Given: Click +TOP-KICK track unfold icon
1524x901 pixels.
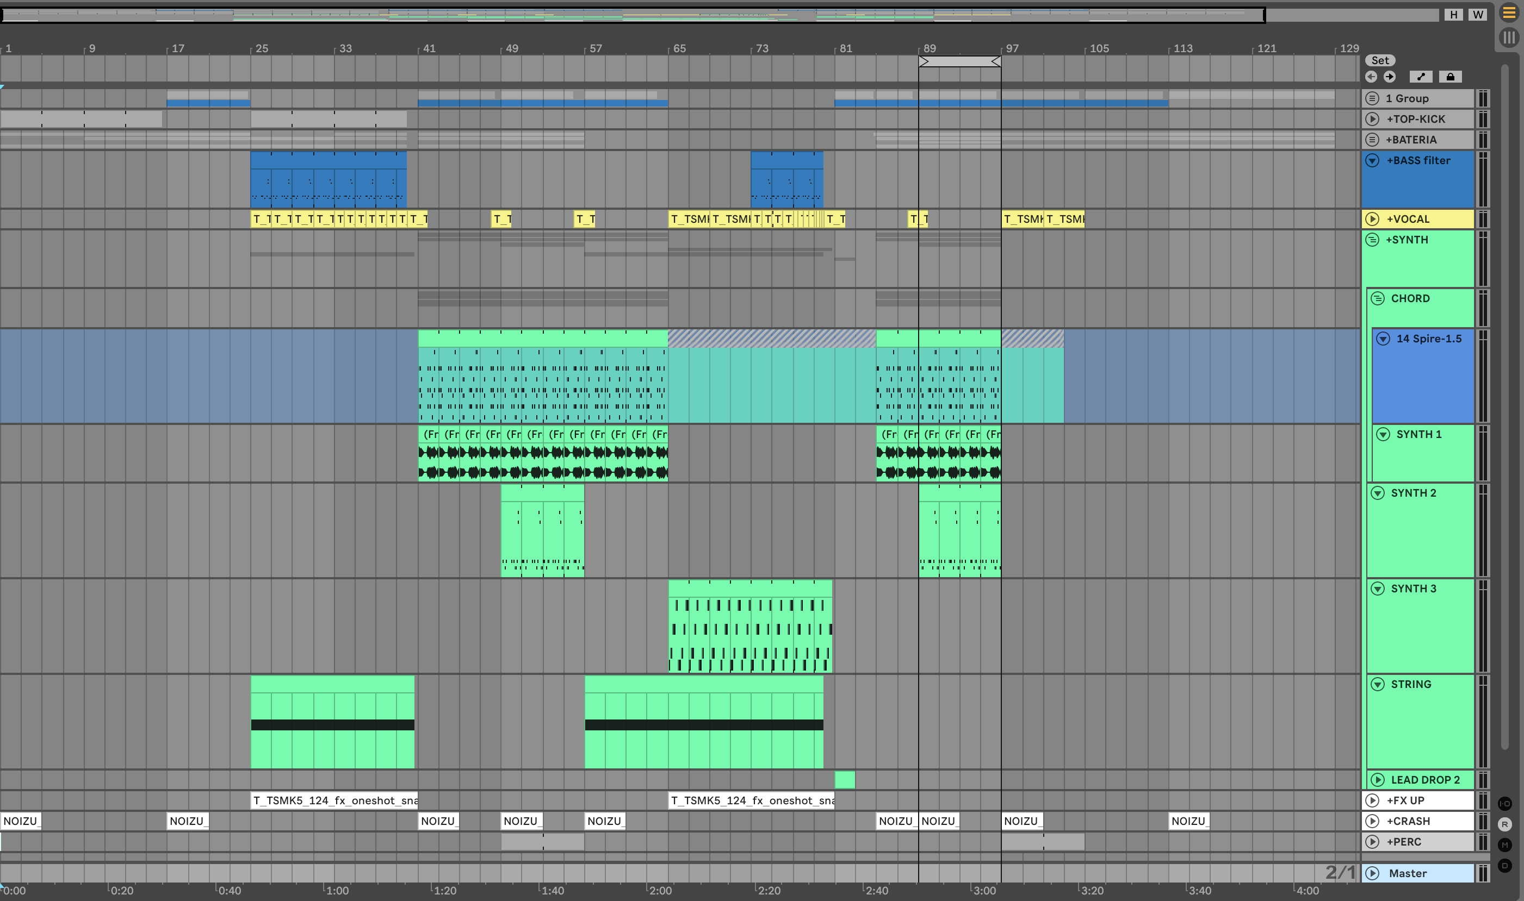Looking at the screenshot, I should click(x=1372, y=119).
